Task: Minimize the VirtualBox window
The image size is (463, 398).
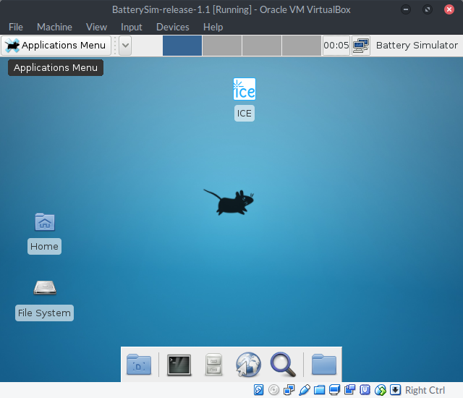Action: [406, 9]
